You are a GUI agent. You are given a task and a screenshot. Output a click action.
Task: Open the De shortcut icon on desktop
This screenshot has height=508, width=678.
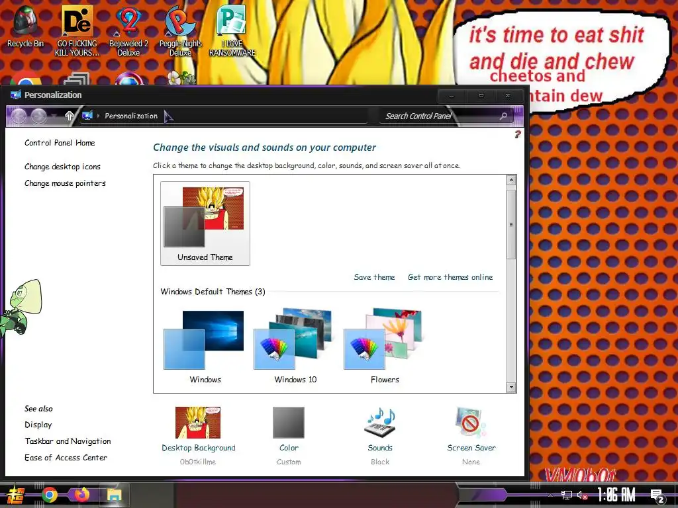tap(77, 30)
